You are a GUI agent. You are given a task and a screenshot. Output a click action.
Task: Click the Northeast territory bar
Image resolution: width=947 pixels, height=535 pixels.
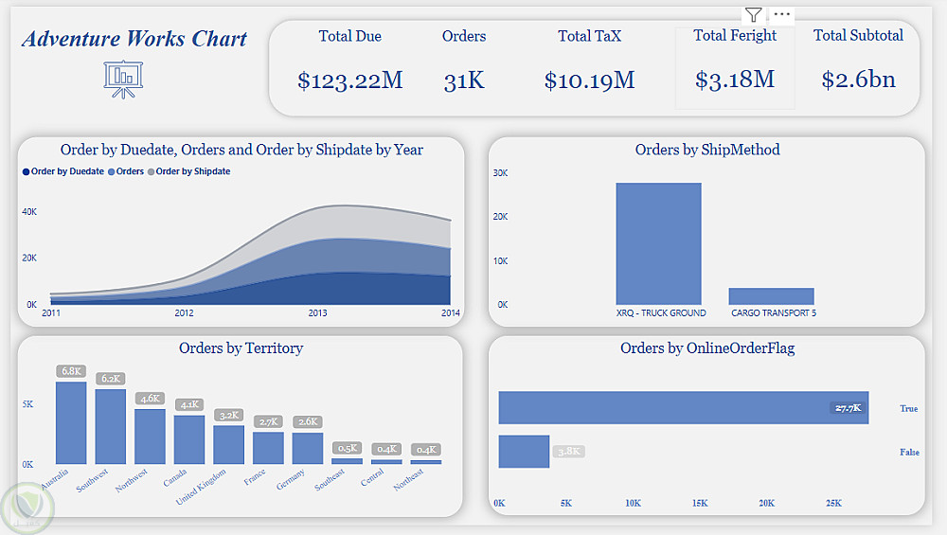tap(426, 462)
